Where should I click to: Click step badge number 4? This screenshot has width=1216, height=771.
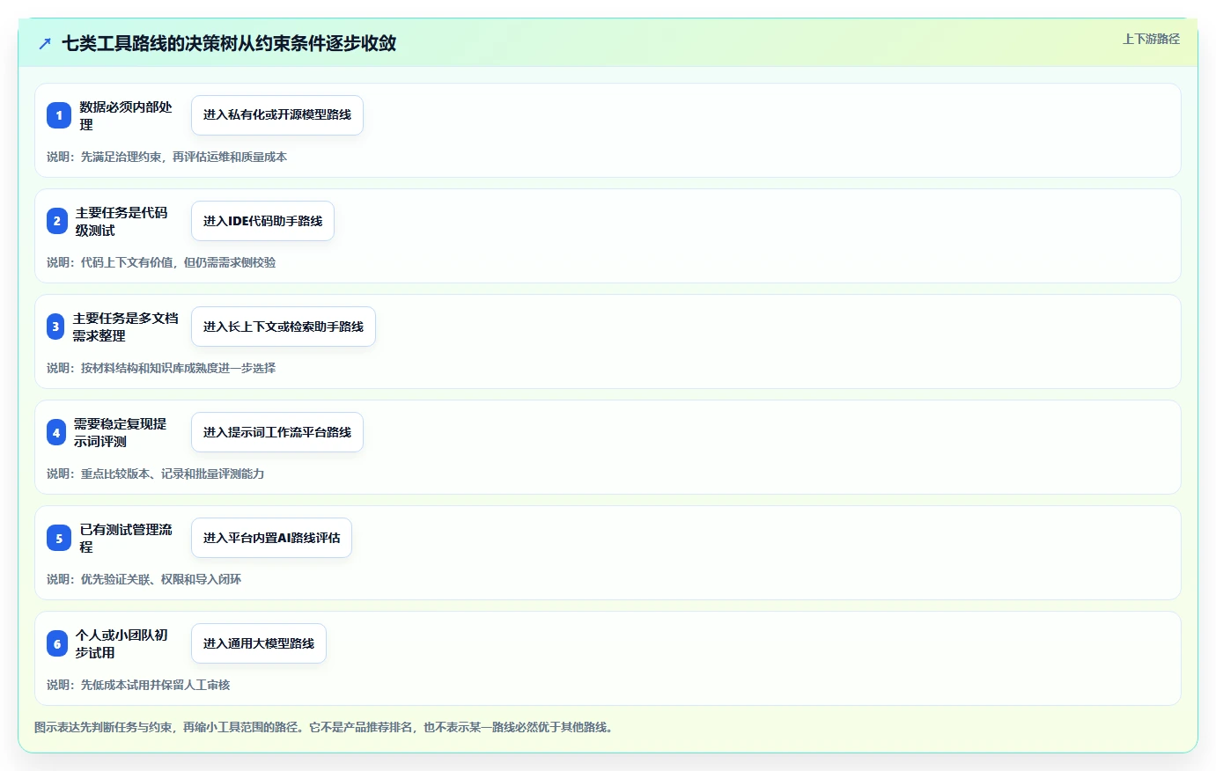[56, 432]
